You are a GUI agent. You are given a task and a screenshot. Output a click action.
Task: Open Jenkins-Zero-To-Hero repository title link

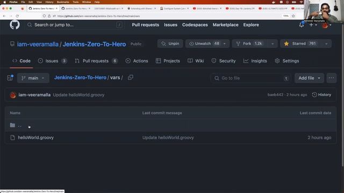[x=95, y=44]
